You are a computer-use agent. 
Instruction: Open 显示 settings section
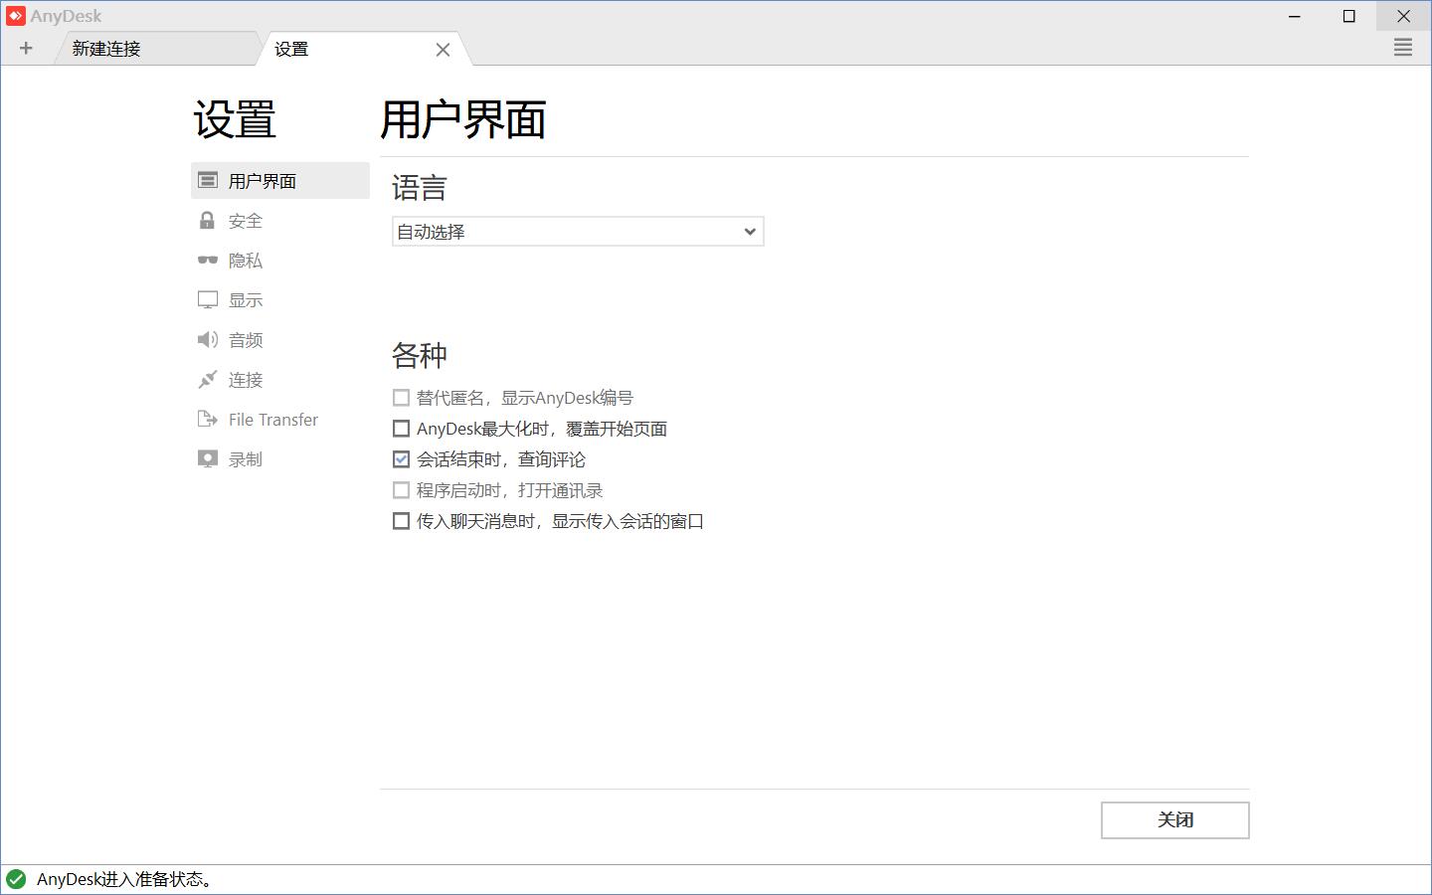pyautogui.click(x=280, y=299)
